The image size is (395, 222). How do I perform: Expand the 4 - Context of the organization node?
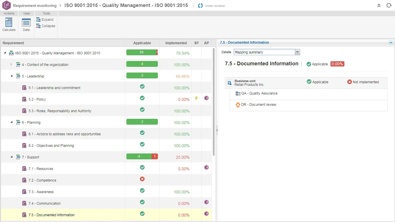(x=12, y=64)
